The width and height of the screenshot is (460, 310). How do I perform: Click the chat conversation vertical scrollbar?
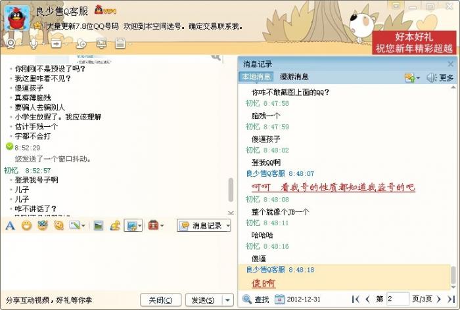click(231, 189)
